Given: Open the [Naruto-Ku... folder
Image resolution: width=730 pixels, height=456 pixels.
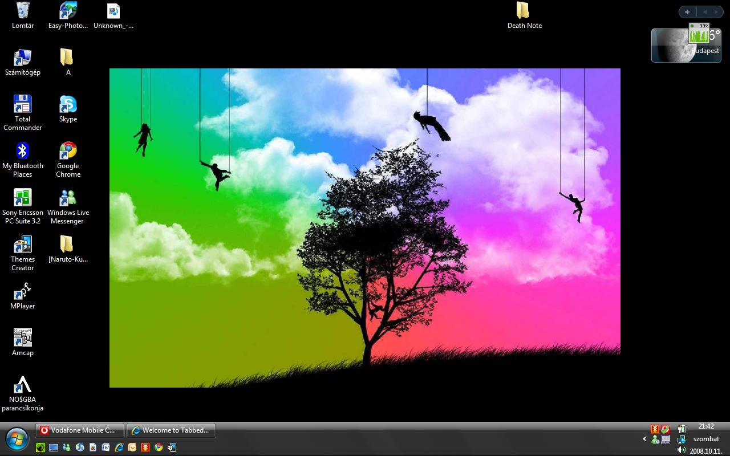Looking at the screenshot, I should click(x=68, y=249).
